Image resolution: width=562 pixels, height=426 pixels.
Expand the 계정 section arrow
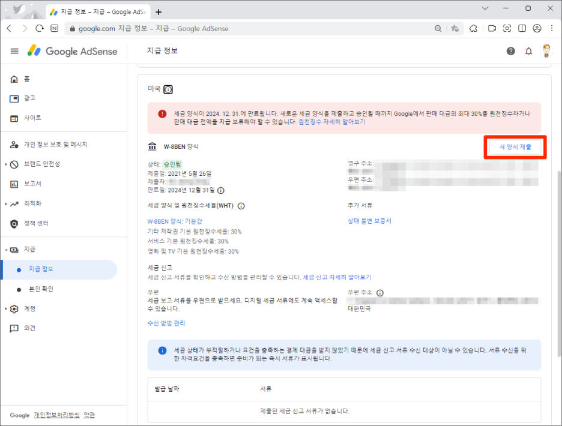[6, 308]
